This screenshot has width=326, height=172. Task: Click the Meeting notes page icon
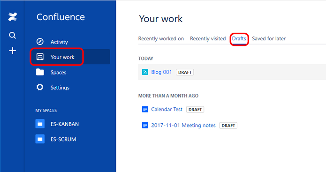145,125
